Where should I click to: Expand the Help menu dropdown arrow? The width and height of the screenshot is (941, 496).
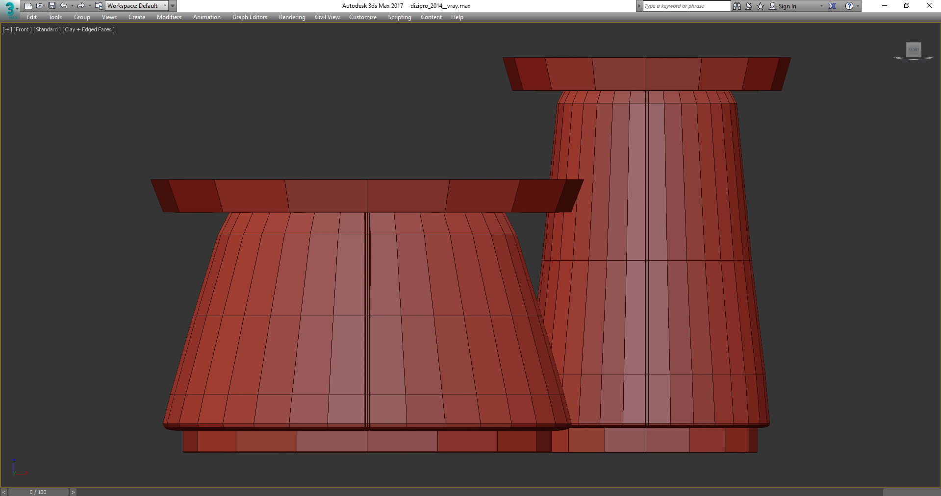pos(858,6)
